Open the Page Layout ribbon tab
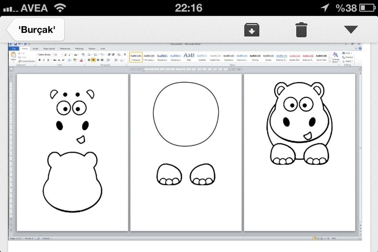378x252 pixels. point(49,49)
